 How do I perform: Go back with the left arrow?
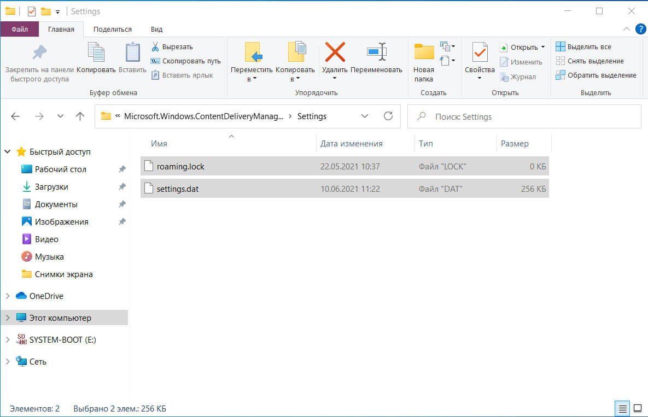point(15,116)
